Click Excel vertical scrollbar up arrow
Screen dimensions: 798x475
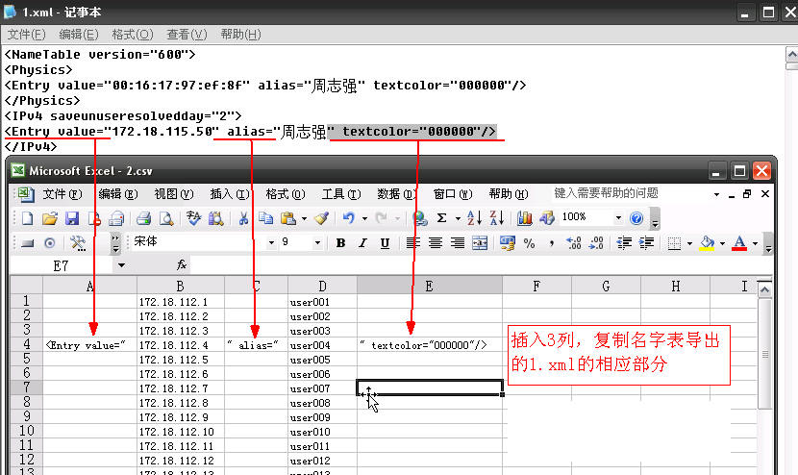tap(764, 289)
